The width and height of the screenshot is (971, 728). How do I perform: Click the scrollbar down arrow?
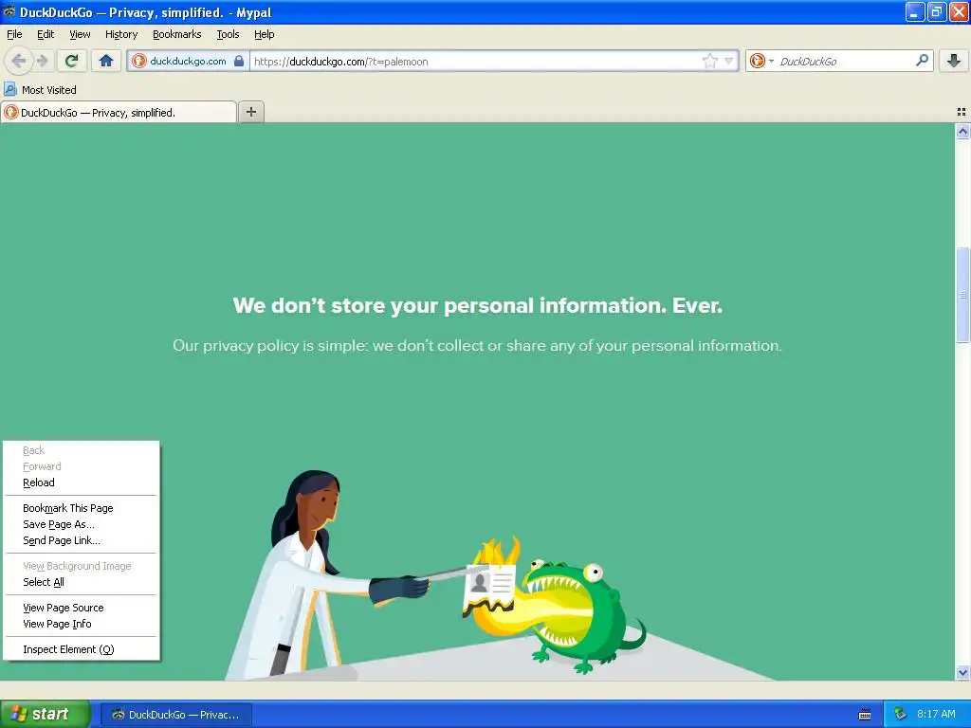point(962,672)
